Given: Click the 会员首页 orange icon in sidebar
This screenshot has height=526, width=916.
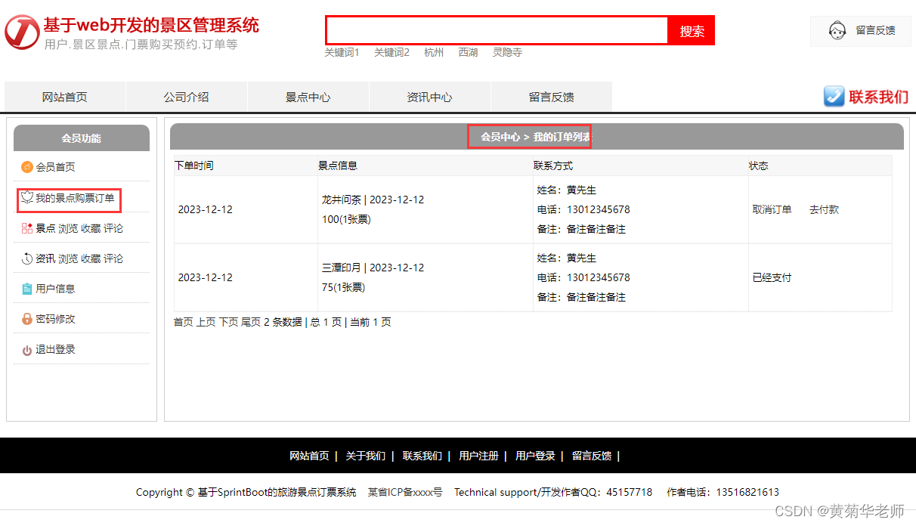Looking at the screenshot, I should click(27, 167).
